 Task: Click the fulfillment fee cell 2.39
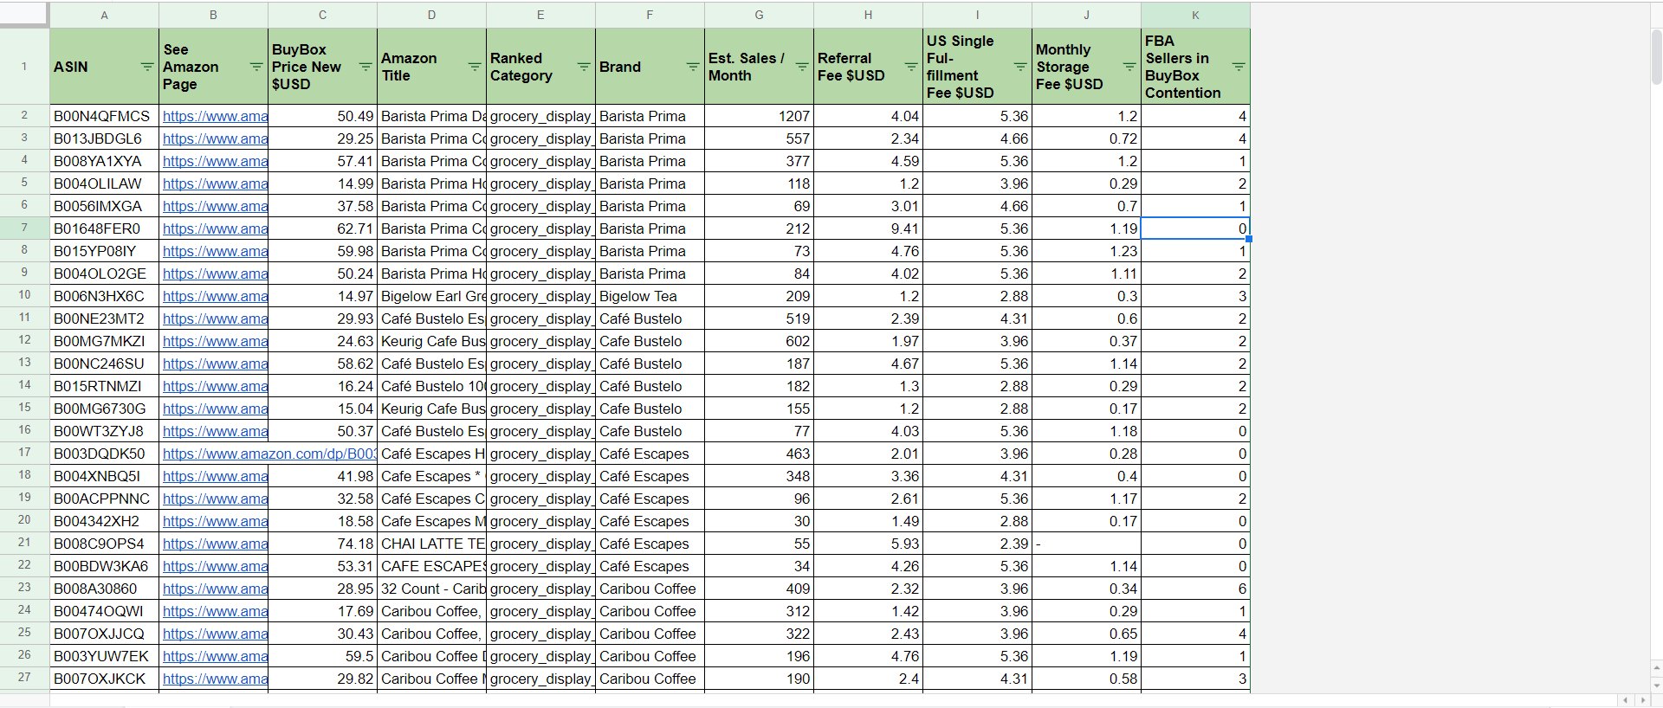pos(978,544)
